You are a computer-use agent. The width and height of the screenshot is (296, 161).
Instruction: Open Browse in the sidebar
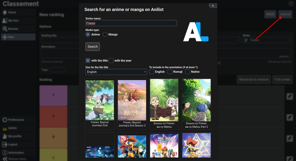point(18,29)
